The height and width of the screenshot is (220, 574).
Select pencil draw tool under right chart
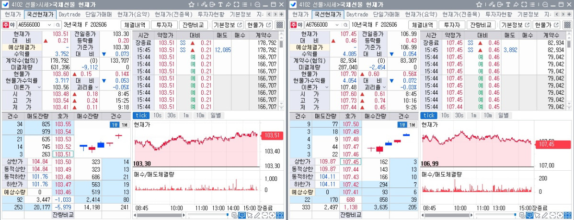[x=545, y=215]
